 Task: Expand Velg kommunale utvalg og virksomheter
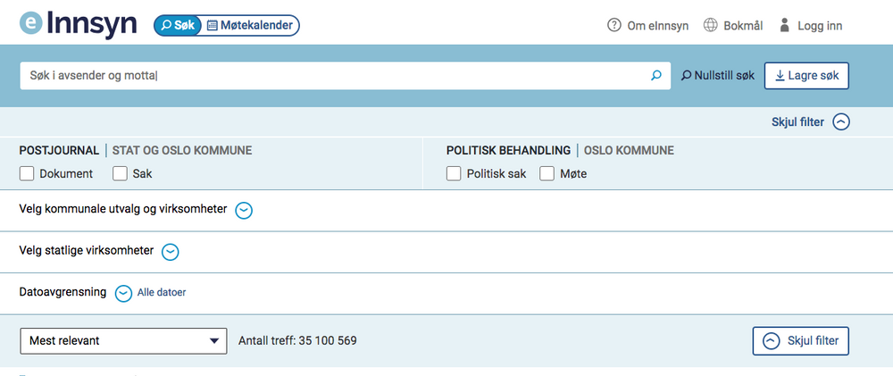pos(244,211)
